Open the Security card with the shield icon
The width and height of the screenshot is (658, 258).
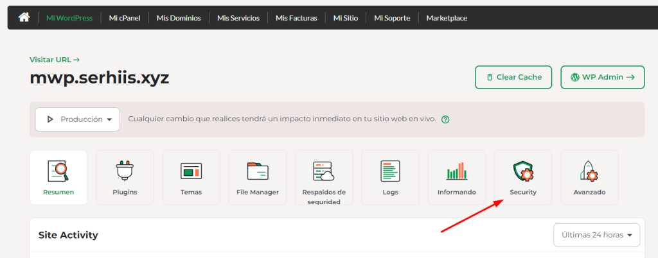(x=523, y=178)
